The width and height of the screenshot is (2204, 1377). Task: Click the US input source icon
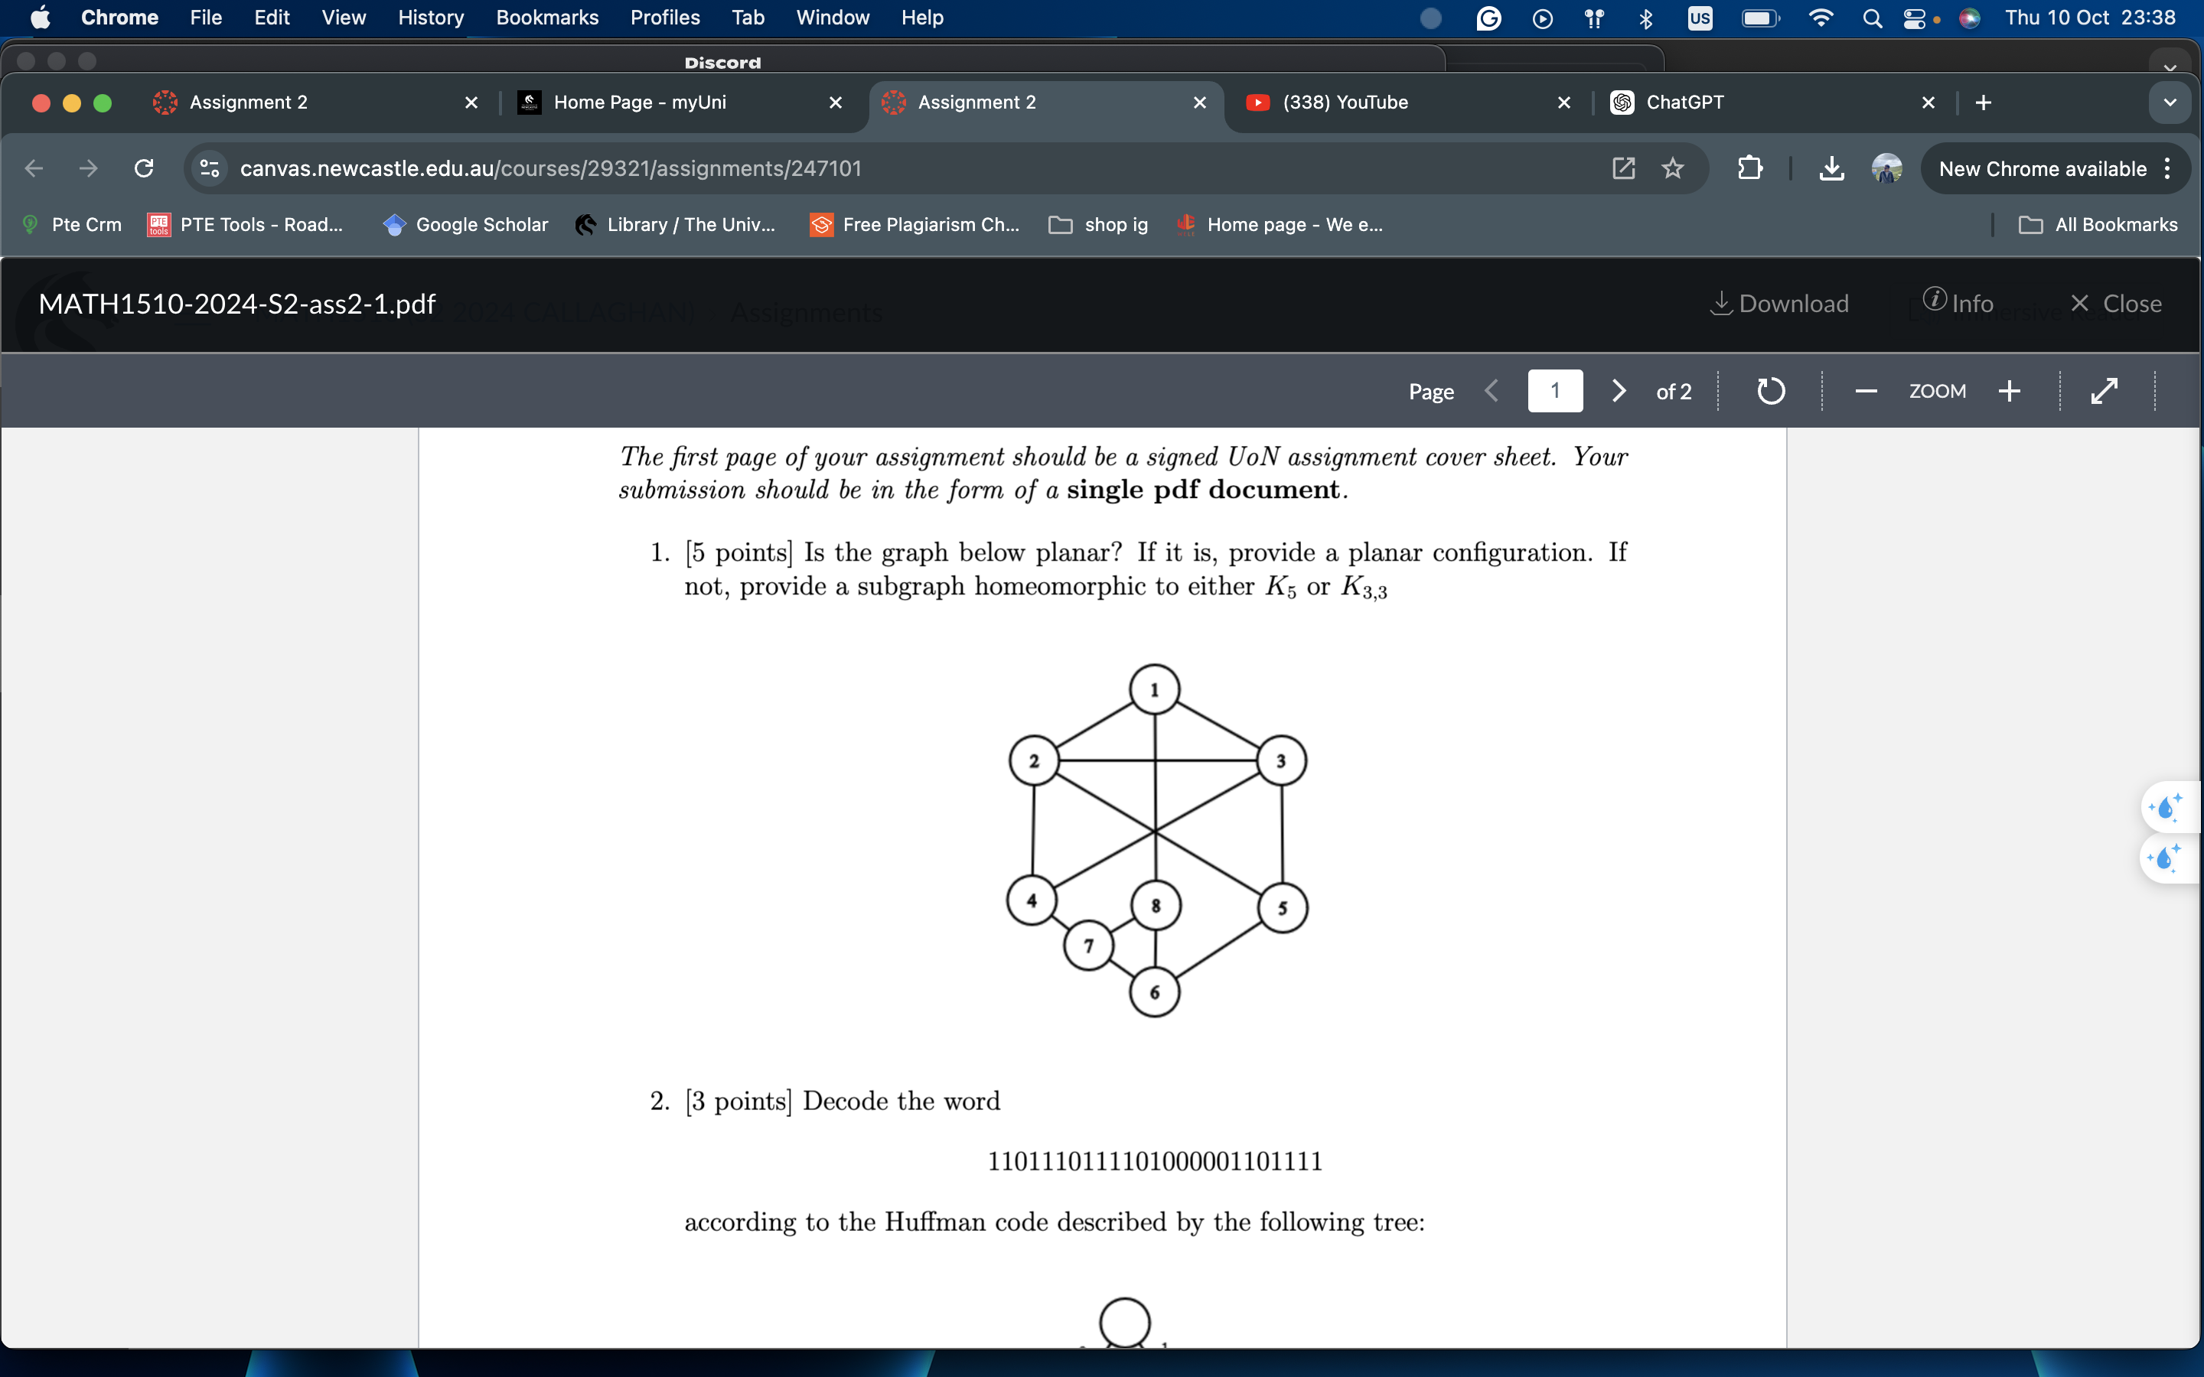(1700, 18)
